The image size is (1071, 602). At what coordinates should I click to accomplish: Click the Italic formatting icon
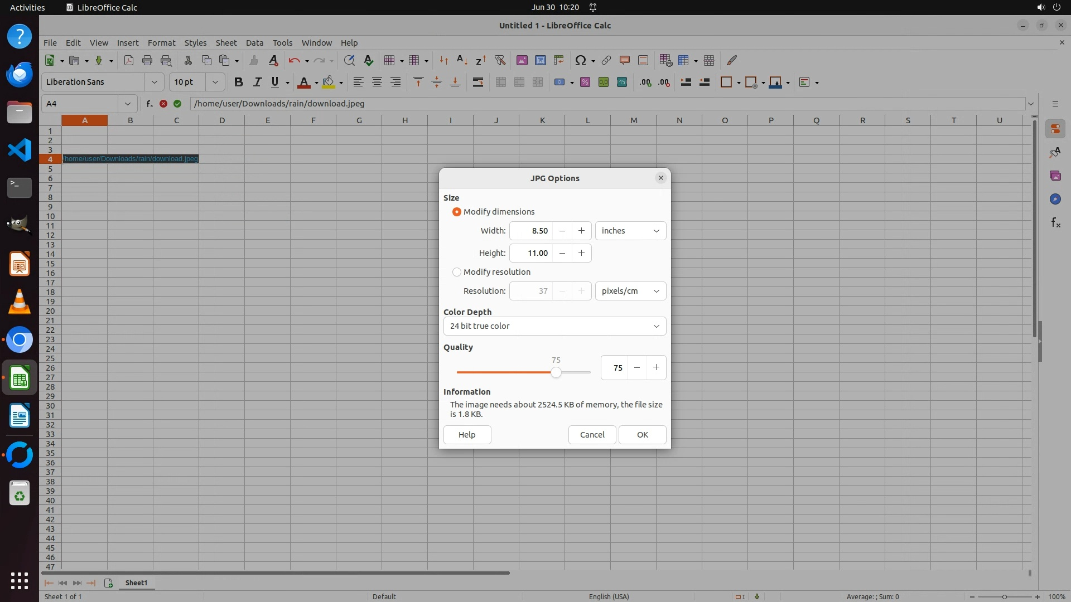(x=257, y=82)
